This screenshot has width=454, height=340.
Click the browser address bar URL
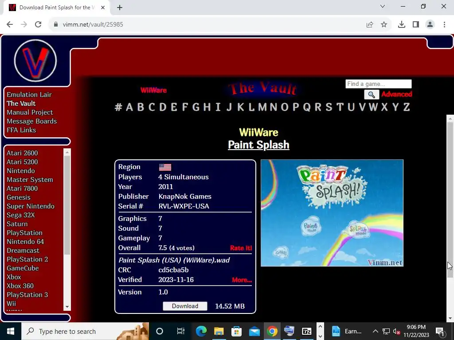(x=93, y=25)
